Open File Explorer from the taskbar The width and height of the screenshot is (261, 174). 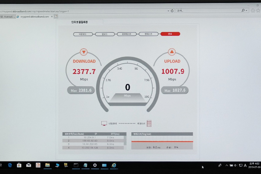[x=47, y=165]
